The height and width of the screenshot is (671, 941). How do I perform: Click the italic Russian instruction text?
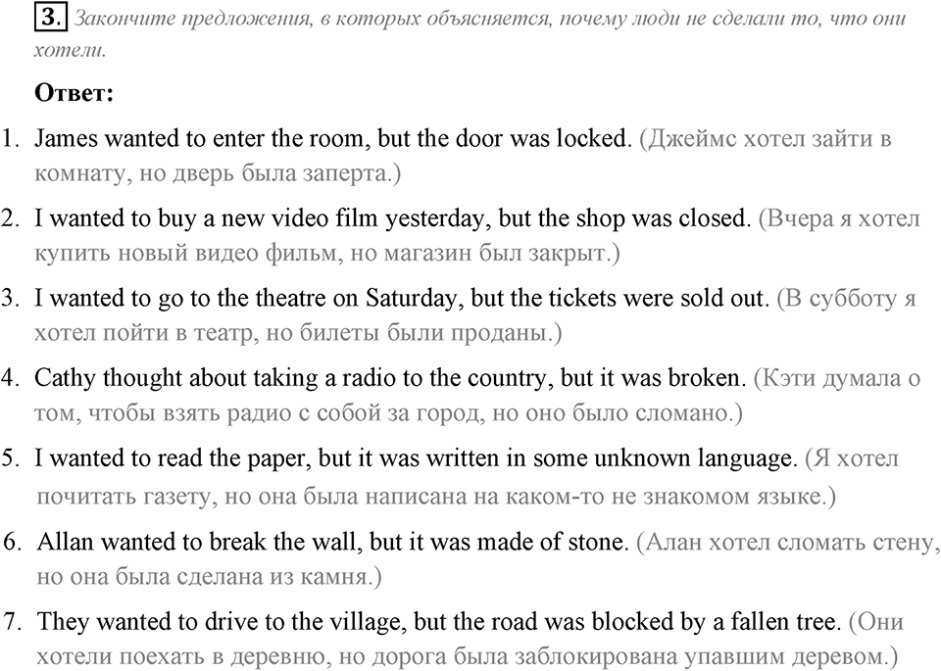(470, 34)
